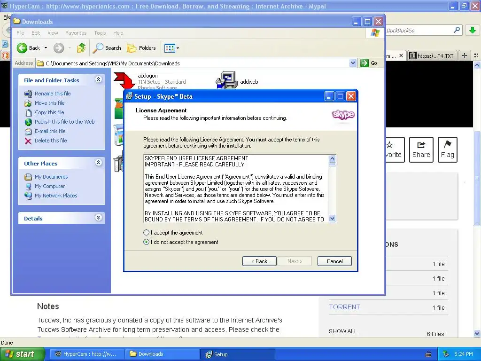
Task: Click inside the license agreement text box
Action: coord(236,188)
